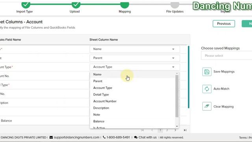Image resolution: width=252 pixels, height=142 pixels.
Task: Go to the last page of mappings
Action: pyautogui.click(x=185, y=130)
